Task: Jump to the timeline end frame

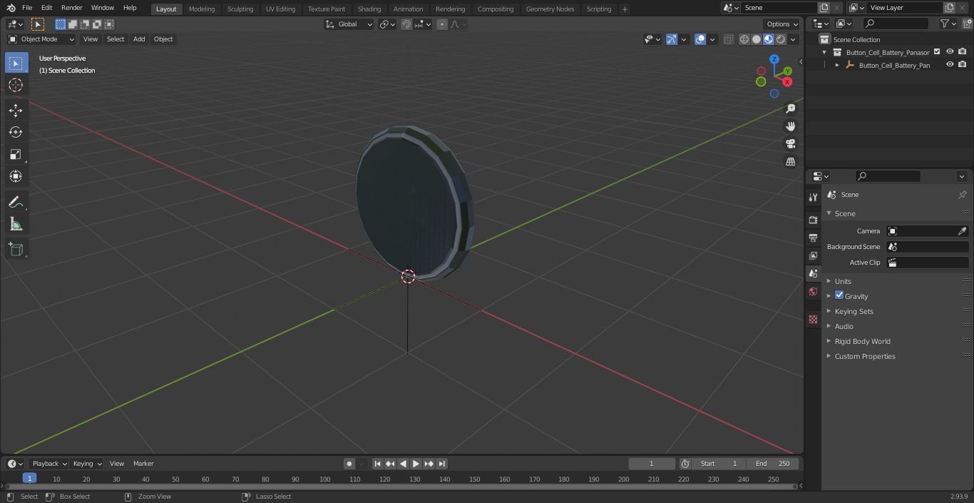Action: (442, 464)
